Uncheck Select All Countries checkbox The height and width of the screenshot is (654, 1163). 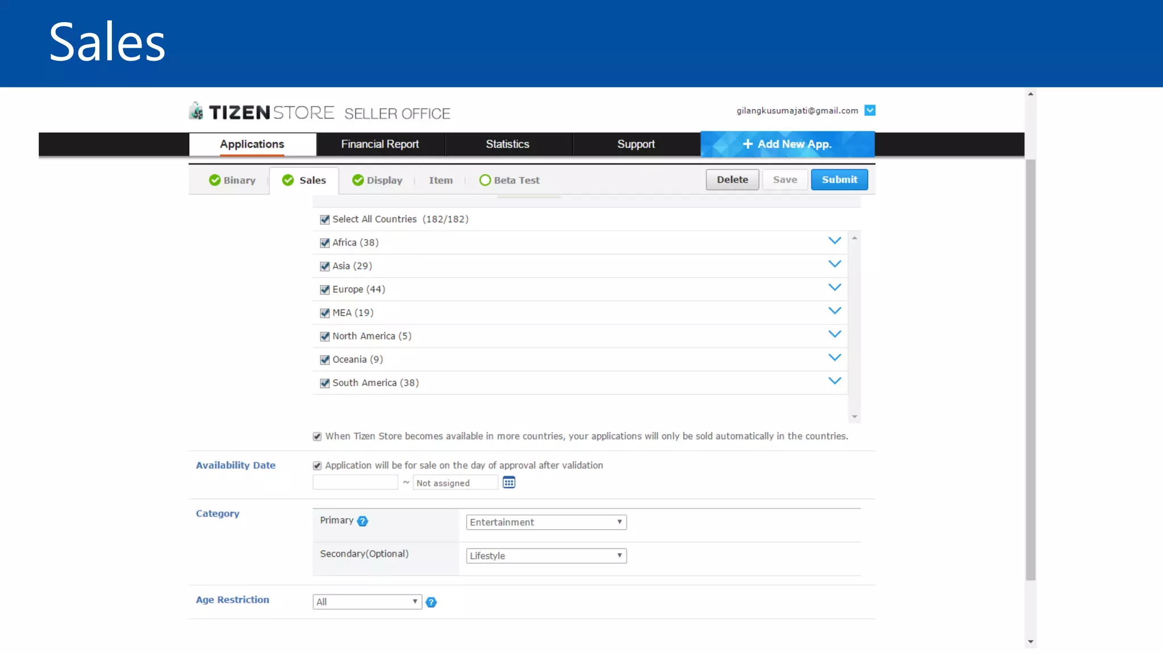[x=325, y=220]
